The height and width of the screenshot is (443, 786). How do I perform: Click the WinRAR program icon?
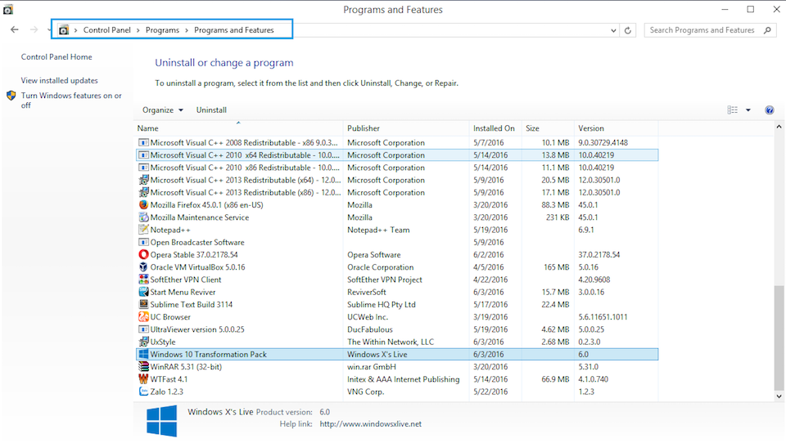[x=143, y=367]
